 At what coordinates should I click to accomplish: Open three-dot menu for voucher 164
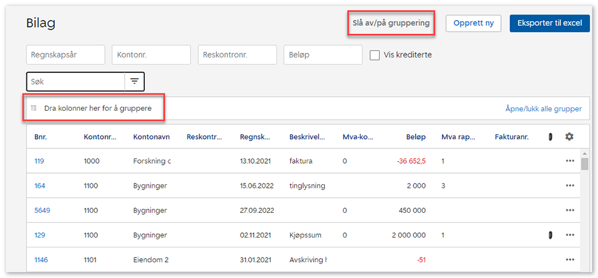coord(570,186)
